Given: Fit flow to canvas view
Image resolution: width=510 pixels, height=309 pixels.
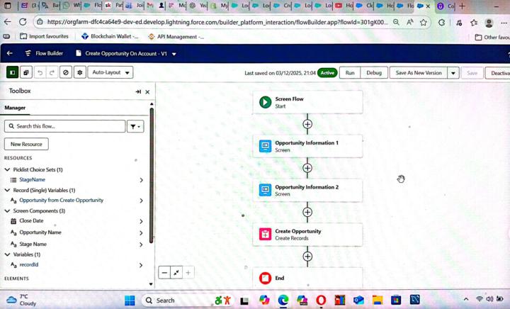Looking at the screenshot, I should pyautogui.click(x=176, y=273).
